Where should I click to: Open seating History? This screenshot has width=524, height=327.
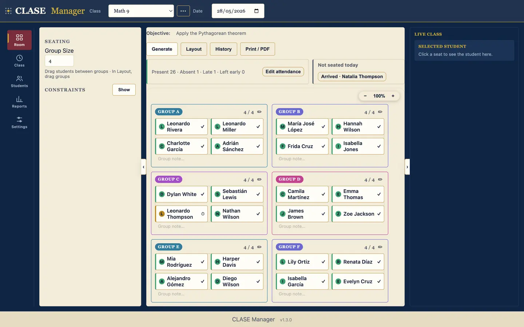[223, 49]
